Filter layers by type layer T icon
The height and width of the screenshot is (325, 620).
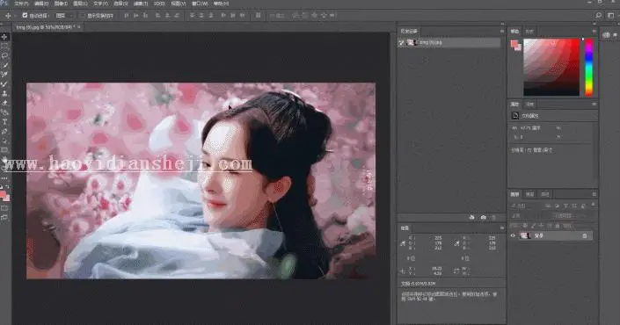565,206
